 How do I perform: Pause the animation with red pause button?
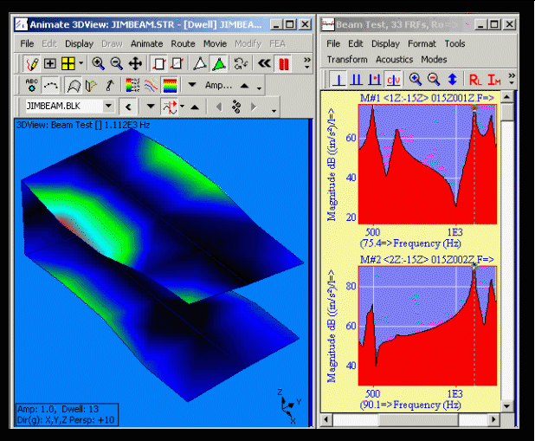(283, 63)
